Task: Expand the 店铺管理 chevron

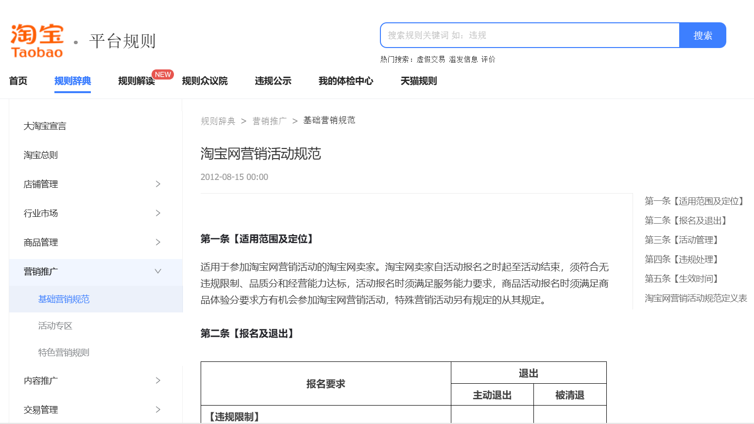Action: pyautogui.click(x=158, y=184)
